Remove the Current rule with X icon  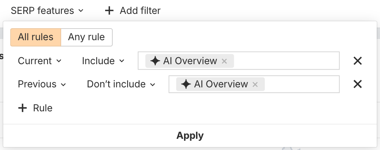(358, 61)
